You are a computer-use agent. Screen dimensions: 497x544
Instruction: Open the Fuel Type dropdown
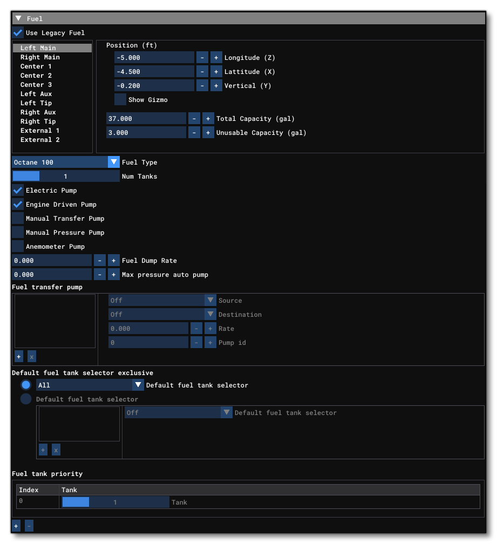click(113, 162)
